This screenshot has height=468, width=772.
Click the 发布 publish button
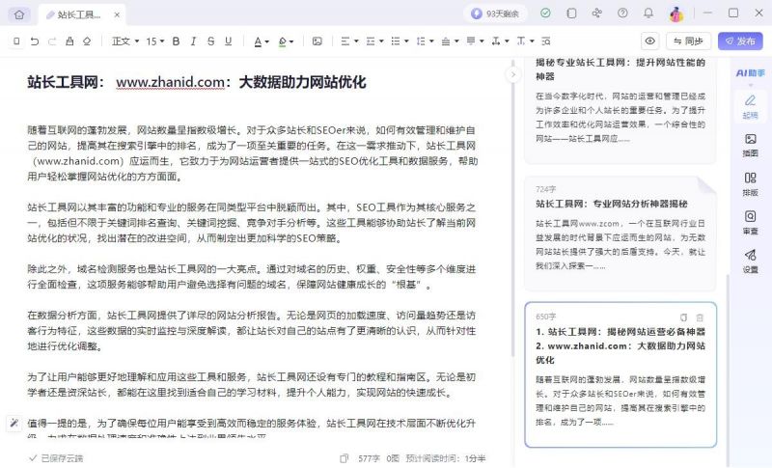click(740, 41)
